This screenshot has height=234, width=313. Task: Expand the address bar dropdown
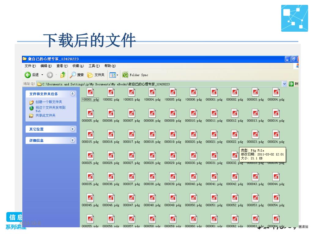point(285,84)
